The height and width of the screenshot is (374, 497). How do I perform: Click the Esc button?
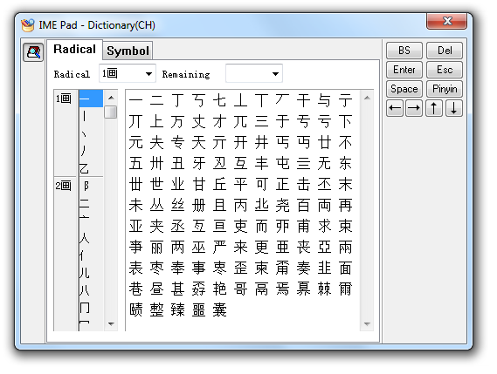(445, 70)
